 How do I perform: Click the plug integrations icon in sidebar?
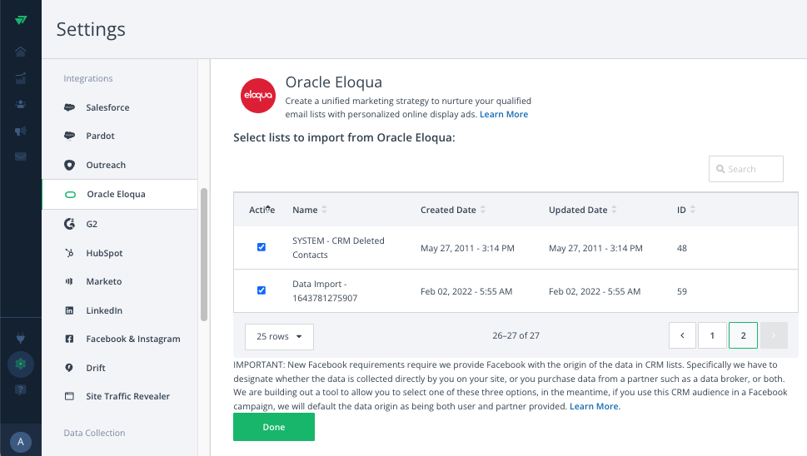[x=20, y=339]
